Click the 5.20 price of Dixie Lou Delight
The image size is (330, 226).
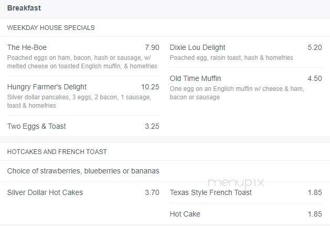(315, 47)
